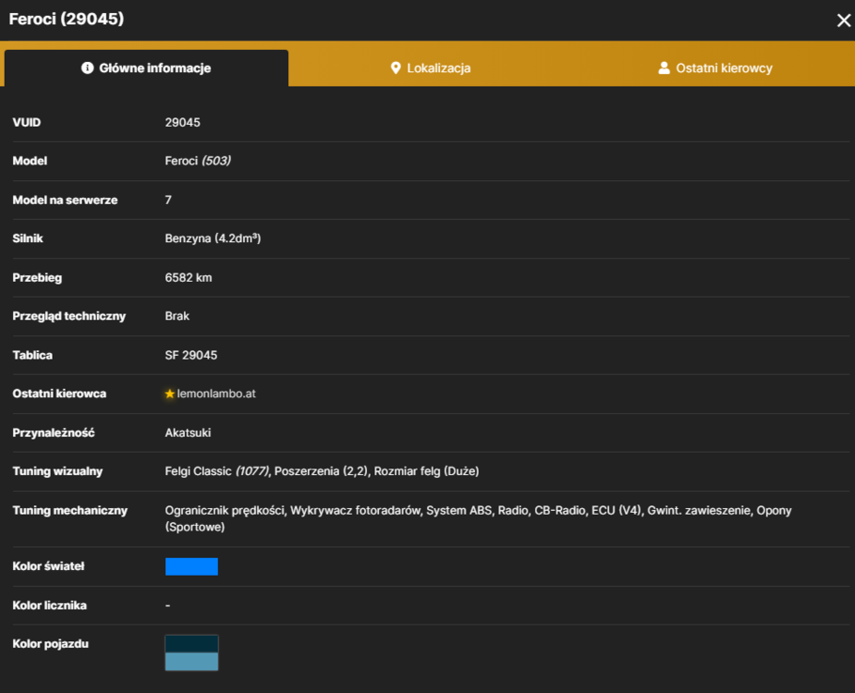Viewport: 855px width, 693px height.
Task: Click the dark navy Kolor pojazdu swatch
Action: click(x=191, y=644)
